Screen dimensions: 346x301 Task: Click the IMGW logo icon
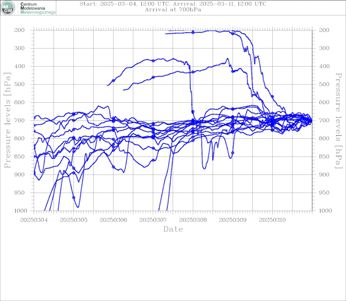point(8,8)
